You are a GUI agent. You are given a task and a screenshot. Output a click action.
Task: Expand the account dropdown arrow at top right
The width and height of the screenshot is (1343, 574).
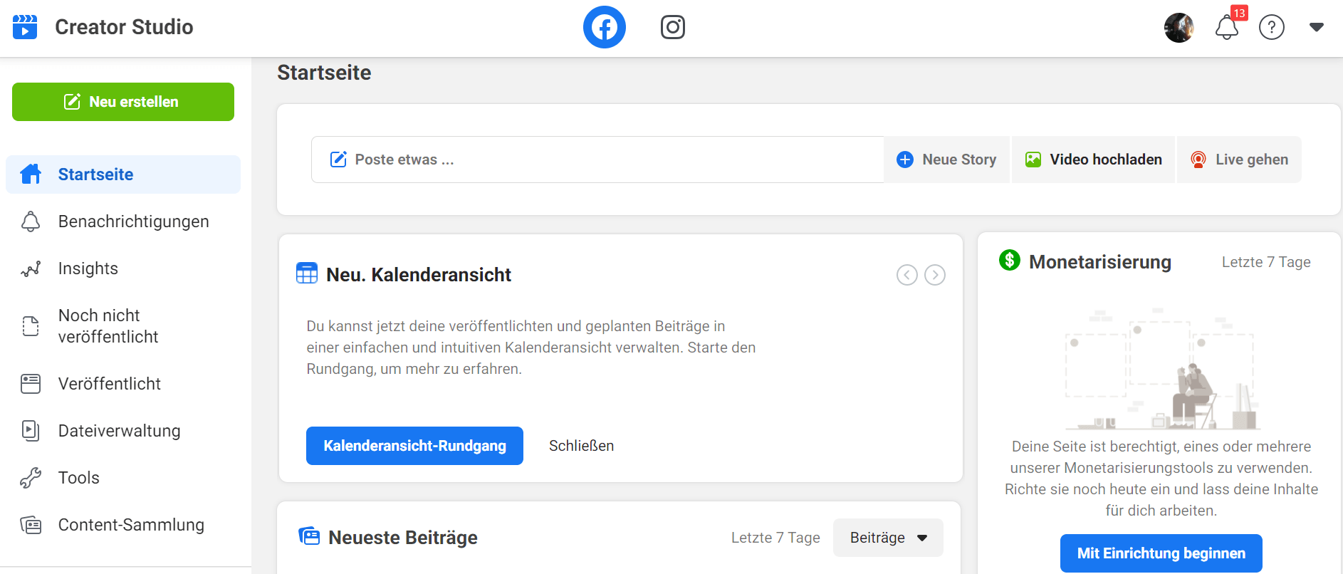point(1317,27)
